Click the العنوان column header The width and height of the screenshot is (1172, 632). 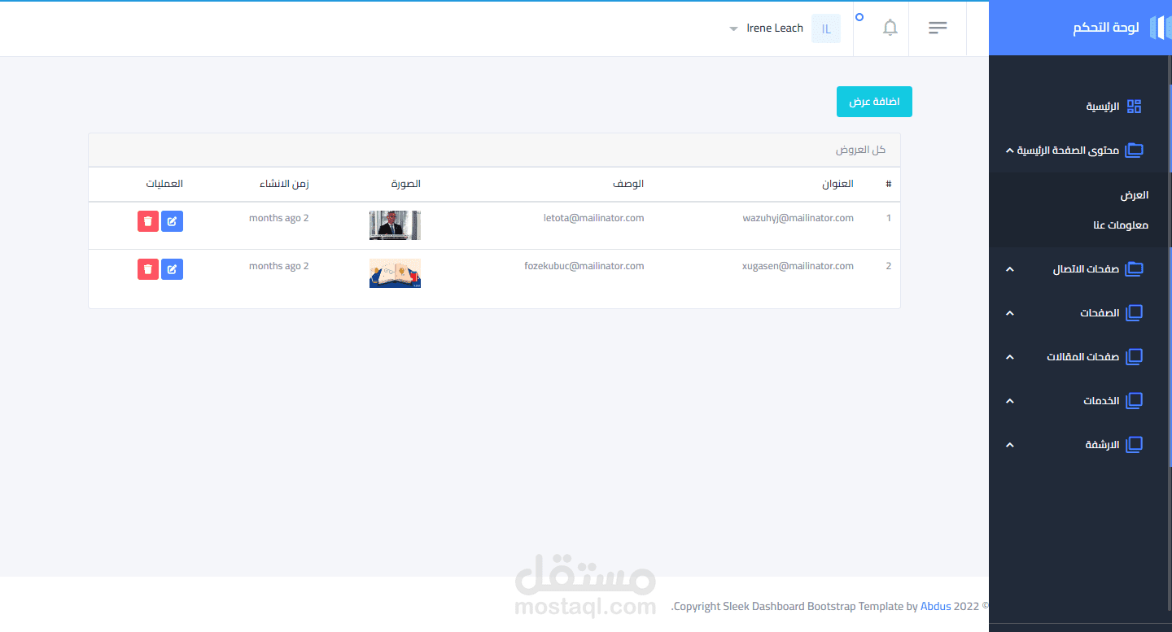click(x=837, y=184)
